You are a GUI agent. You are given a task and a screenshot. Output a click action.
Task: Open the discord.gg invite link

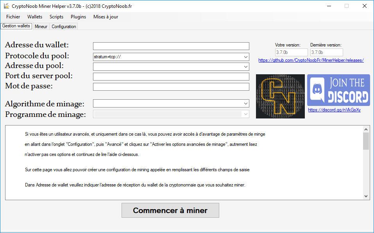(334, 110)
